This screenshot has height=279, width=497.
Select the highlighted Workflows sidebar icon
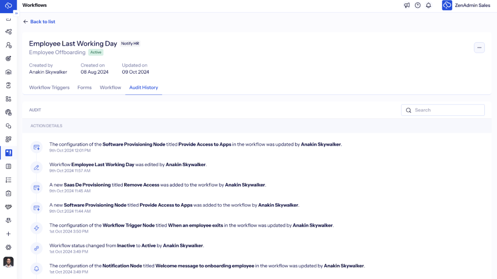[8, 153]
